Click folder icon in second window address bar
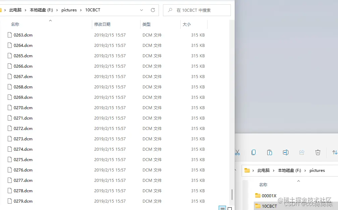This screenshot has height=210, width=338. pyautogui.click(x=247, y=170)
